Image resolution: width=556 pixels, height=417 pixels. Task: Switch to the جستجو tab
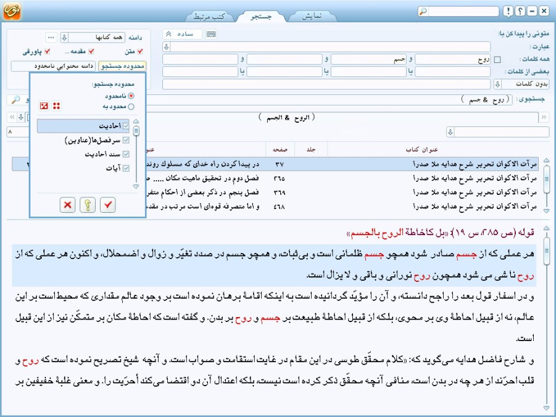point(261,16)
